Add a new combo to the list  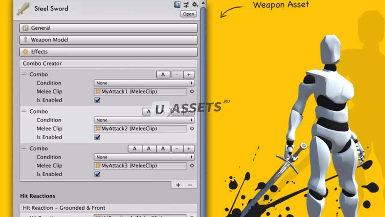[x=178, y=185]
